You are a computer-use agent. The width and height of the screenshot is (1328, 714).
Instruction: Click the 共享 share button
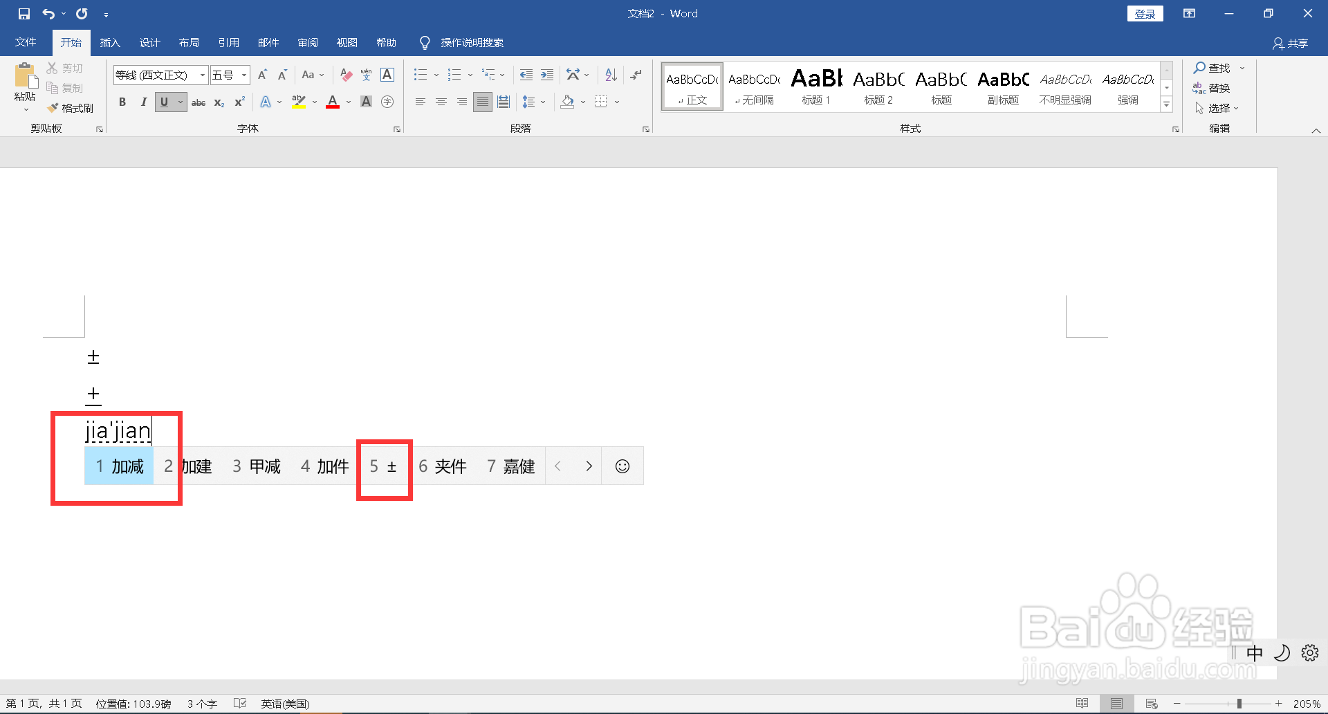1291,44
